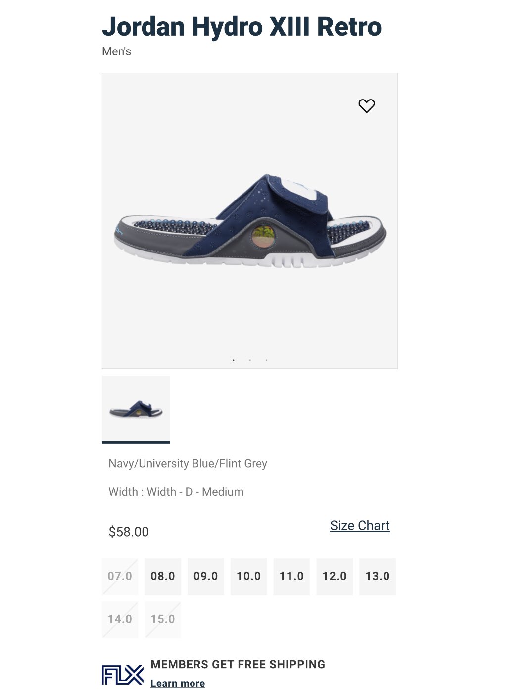This screenshot has height=699, width=532.
Task: Select size 08.0
Action: click(163, 576)
